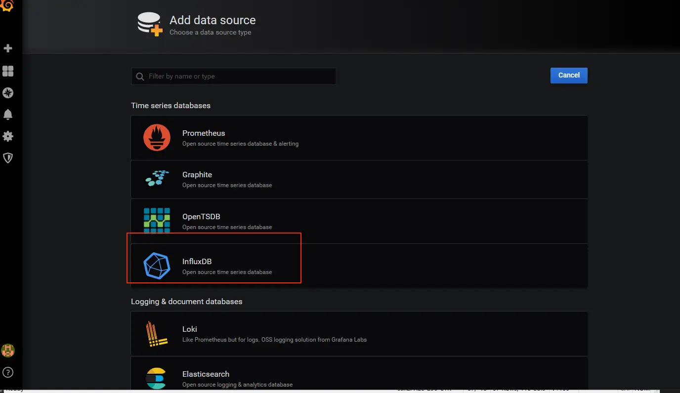Click the user avatar in the sidebar

(x=8, y=351)
